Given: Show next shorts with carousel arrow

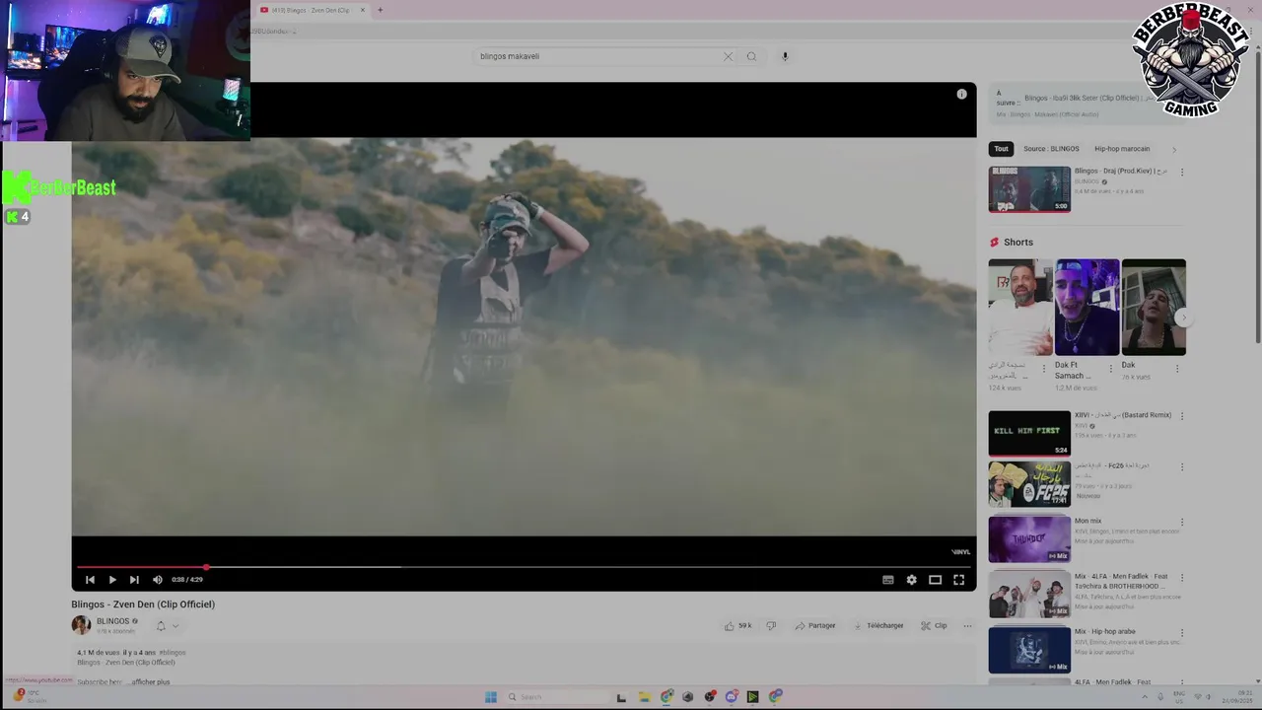Looking at the screenshot, I should pyautogui.click(x=1182, y=319).
